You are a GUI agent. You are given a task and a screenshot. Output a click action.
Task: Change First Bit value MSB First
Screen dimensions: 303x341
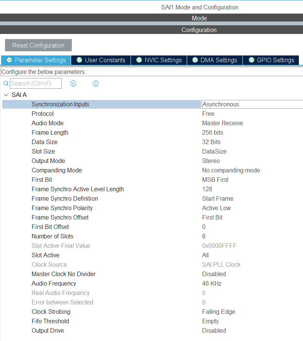click(x=215, y=180)
